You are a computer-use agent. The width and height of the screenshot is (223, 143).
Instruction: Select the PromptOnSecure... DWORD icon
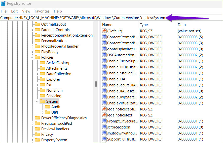(x=104, y=121)
